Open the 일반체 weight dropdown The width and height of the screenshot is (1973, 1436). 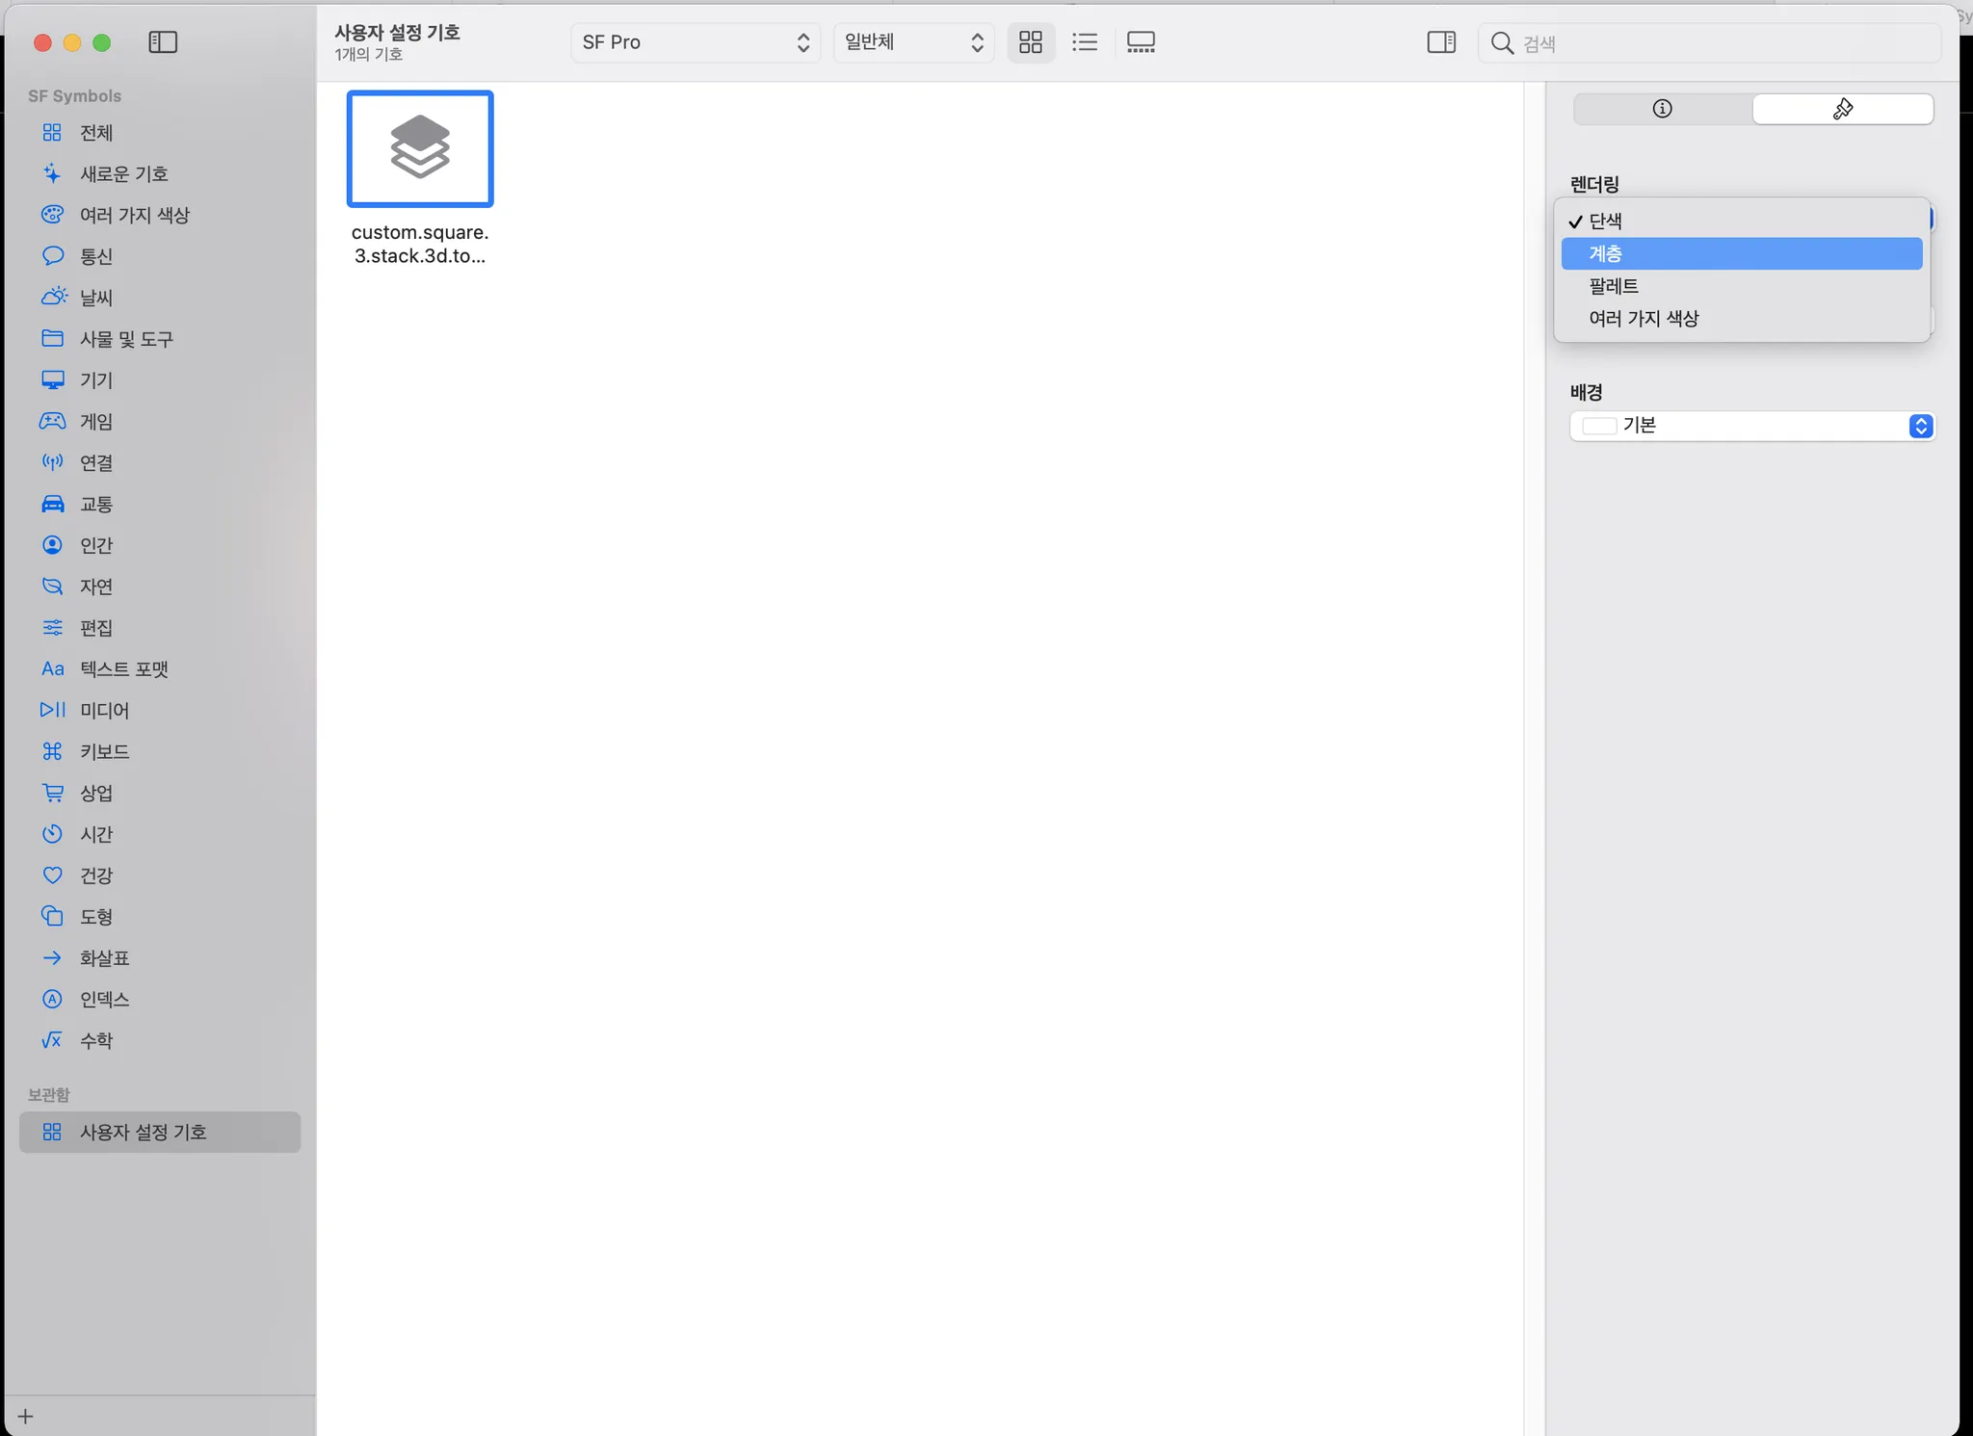click(x=912, y=42)
